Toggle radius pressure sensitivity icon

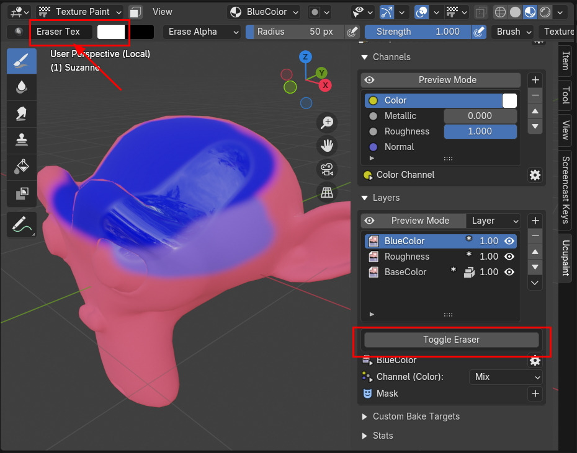coord(352,32)
